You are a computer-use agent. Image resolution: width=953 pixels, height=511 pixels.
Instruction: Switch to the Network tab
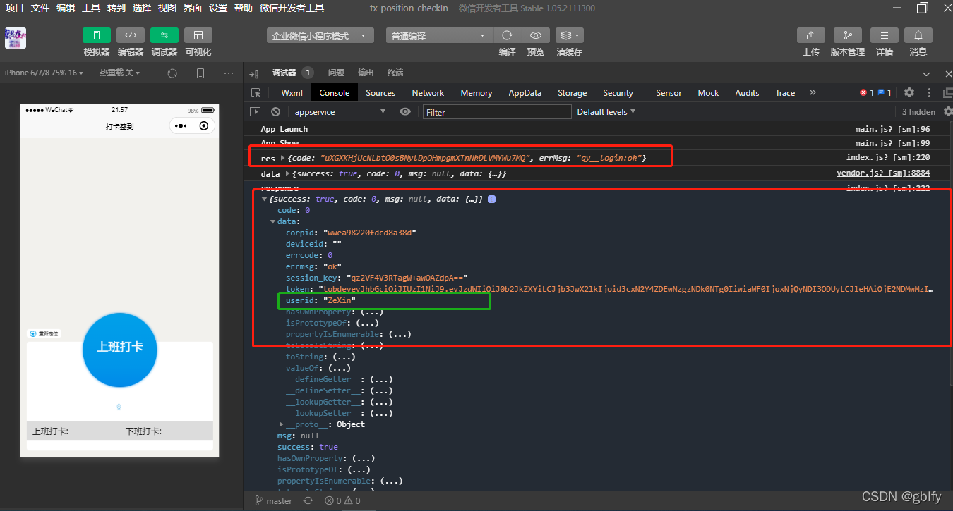tap(428, 92)
